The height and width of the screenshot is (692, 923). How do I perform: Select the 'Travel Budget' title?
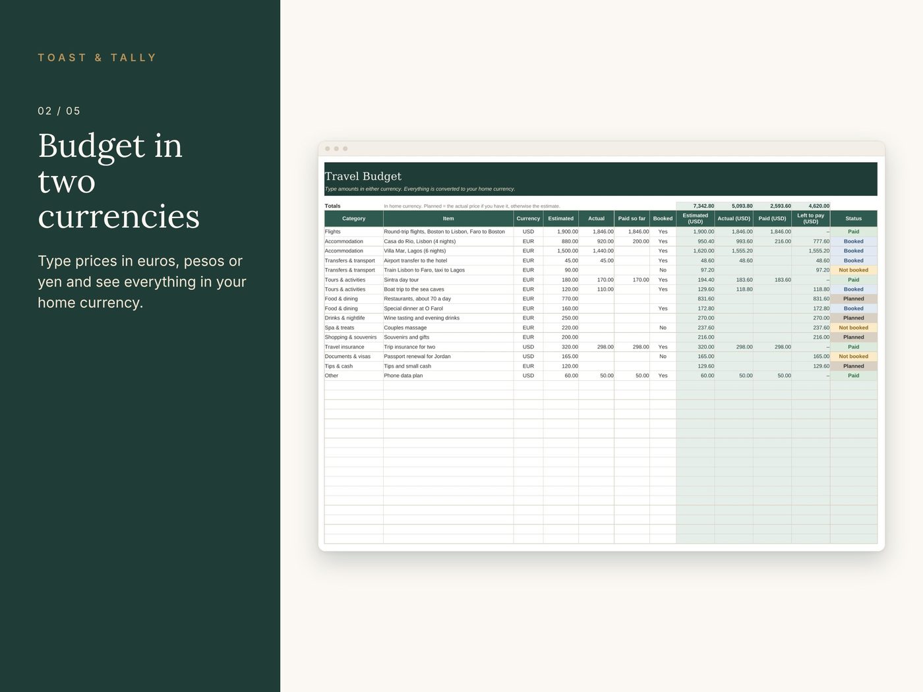(363, 176)
